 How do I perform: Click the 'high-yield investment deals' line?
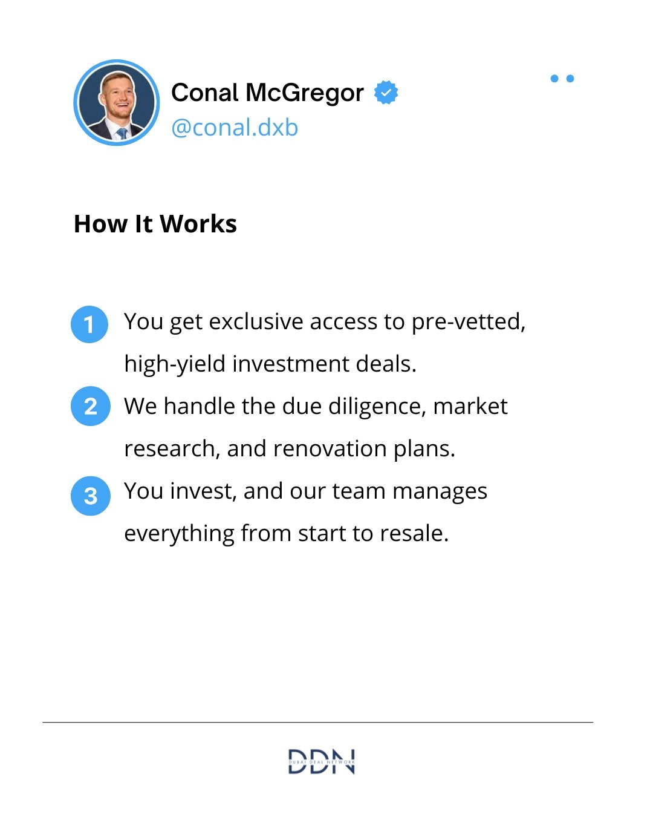(x=270, y=364)
